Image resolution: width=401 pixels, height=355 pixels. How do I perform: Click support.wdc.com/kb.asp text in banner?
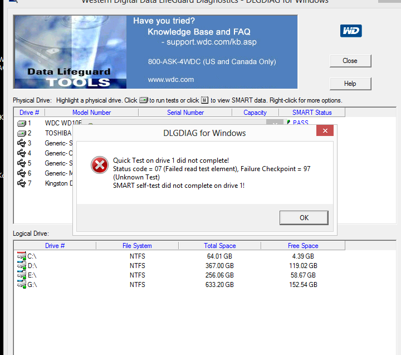click(212, 42)
